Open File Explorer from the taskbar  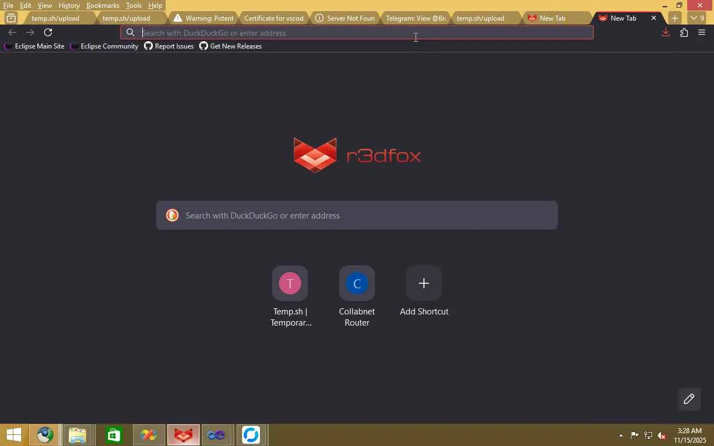pos(78,435)
